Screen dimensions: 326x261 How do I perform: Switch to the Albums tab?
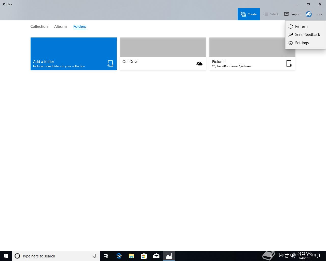coord(61,27)
